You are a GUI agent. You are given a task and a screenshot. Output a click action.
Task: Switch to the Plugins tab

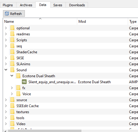[x=8, y=5]
